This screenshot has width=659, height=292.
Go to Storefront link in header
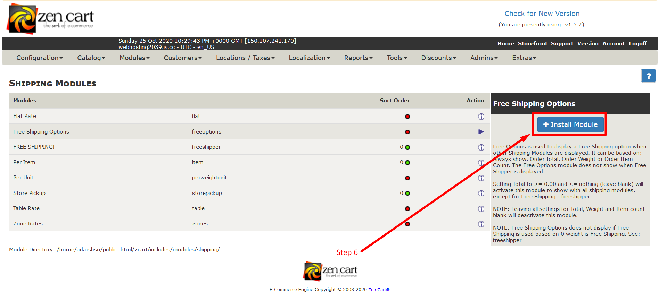coord(532,44)
